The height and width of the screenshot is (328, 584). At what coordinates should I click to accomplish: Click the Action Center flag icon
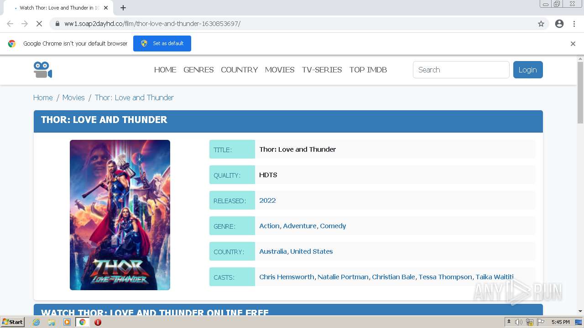click(541, 322)
